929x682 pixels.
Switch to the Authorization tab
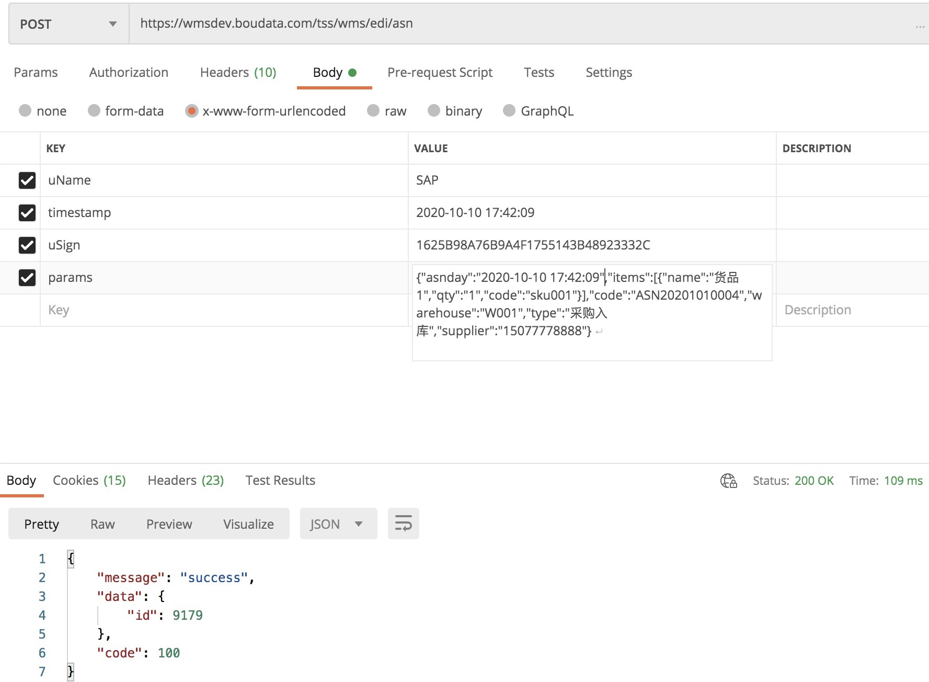(129, 72)
